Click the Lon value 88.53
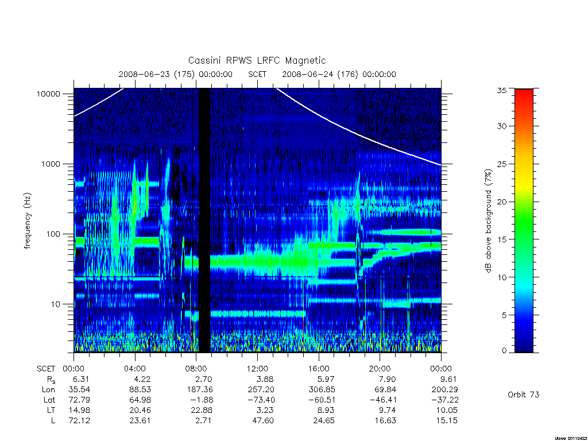The image size is (588, 441). coord(140,390)
